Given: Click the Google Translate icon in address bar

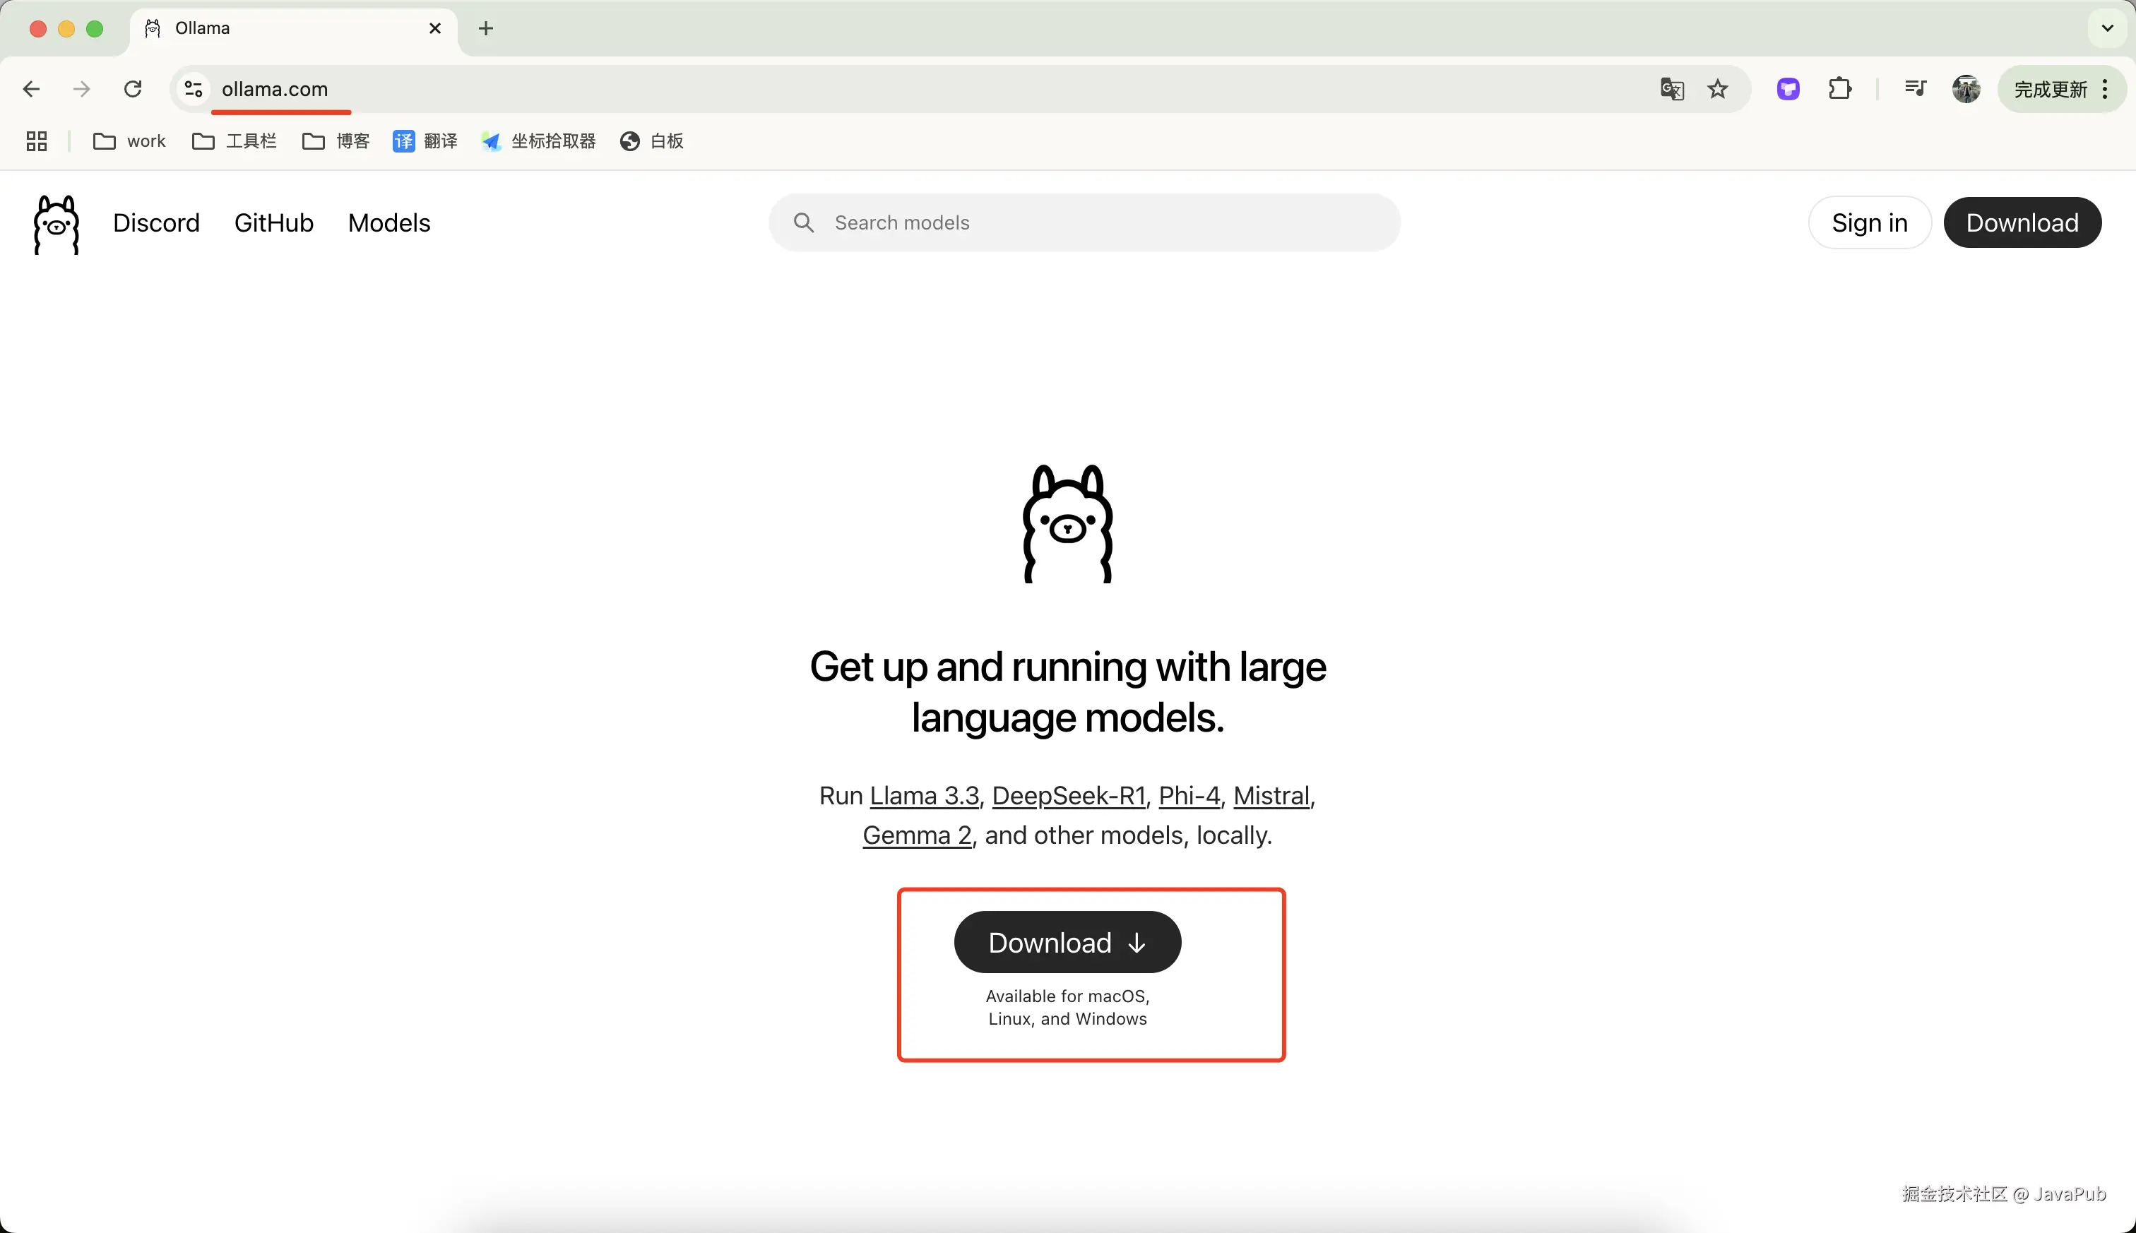Looking at the screenshot, I should click(x=1672, y=89).
